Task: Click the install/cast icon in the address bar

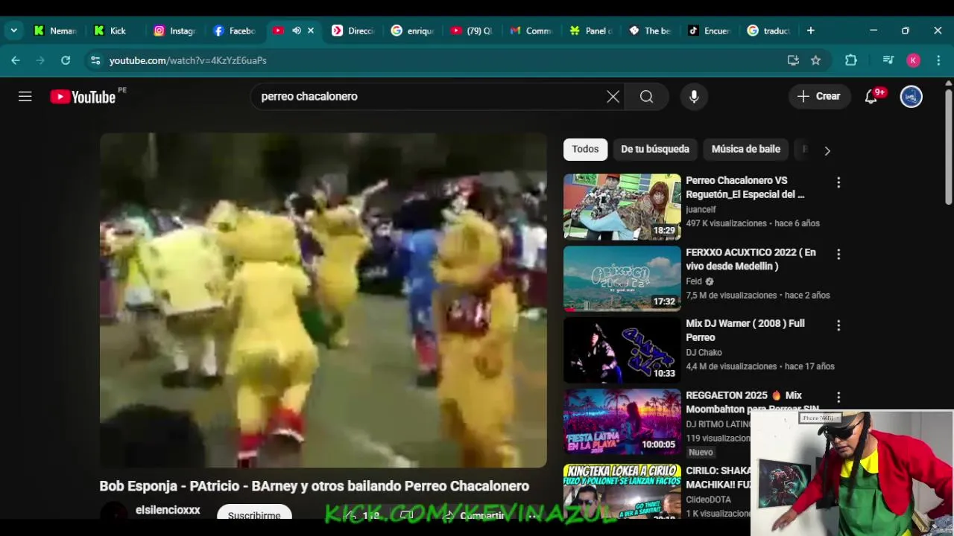Action: tap(793, 60)
